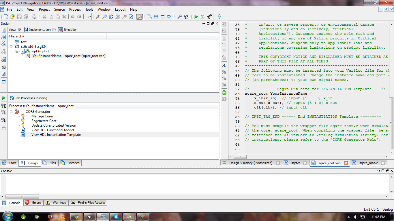Select the Manage Cores process
This screenshot has height=221, width=394.
(42, 116)
